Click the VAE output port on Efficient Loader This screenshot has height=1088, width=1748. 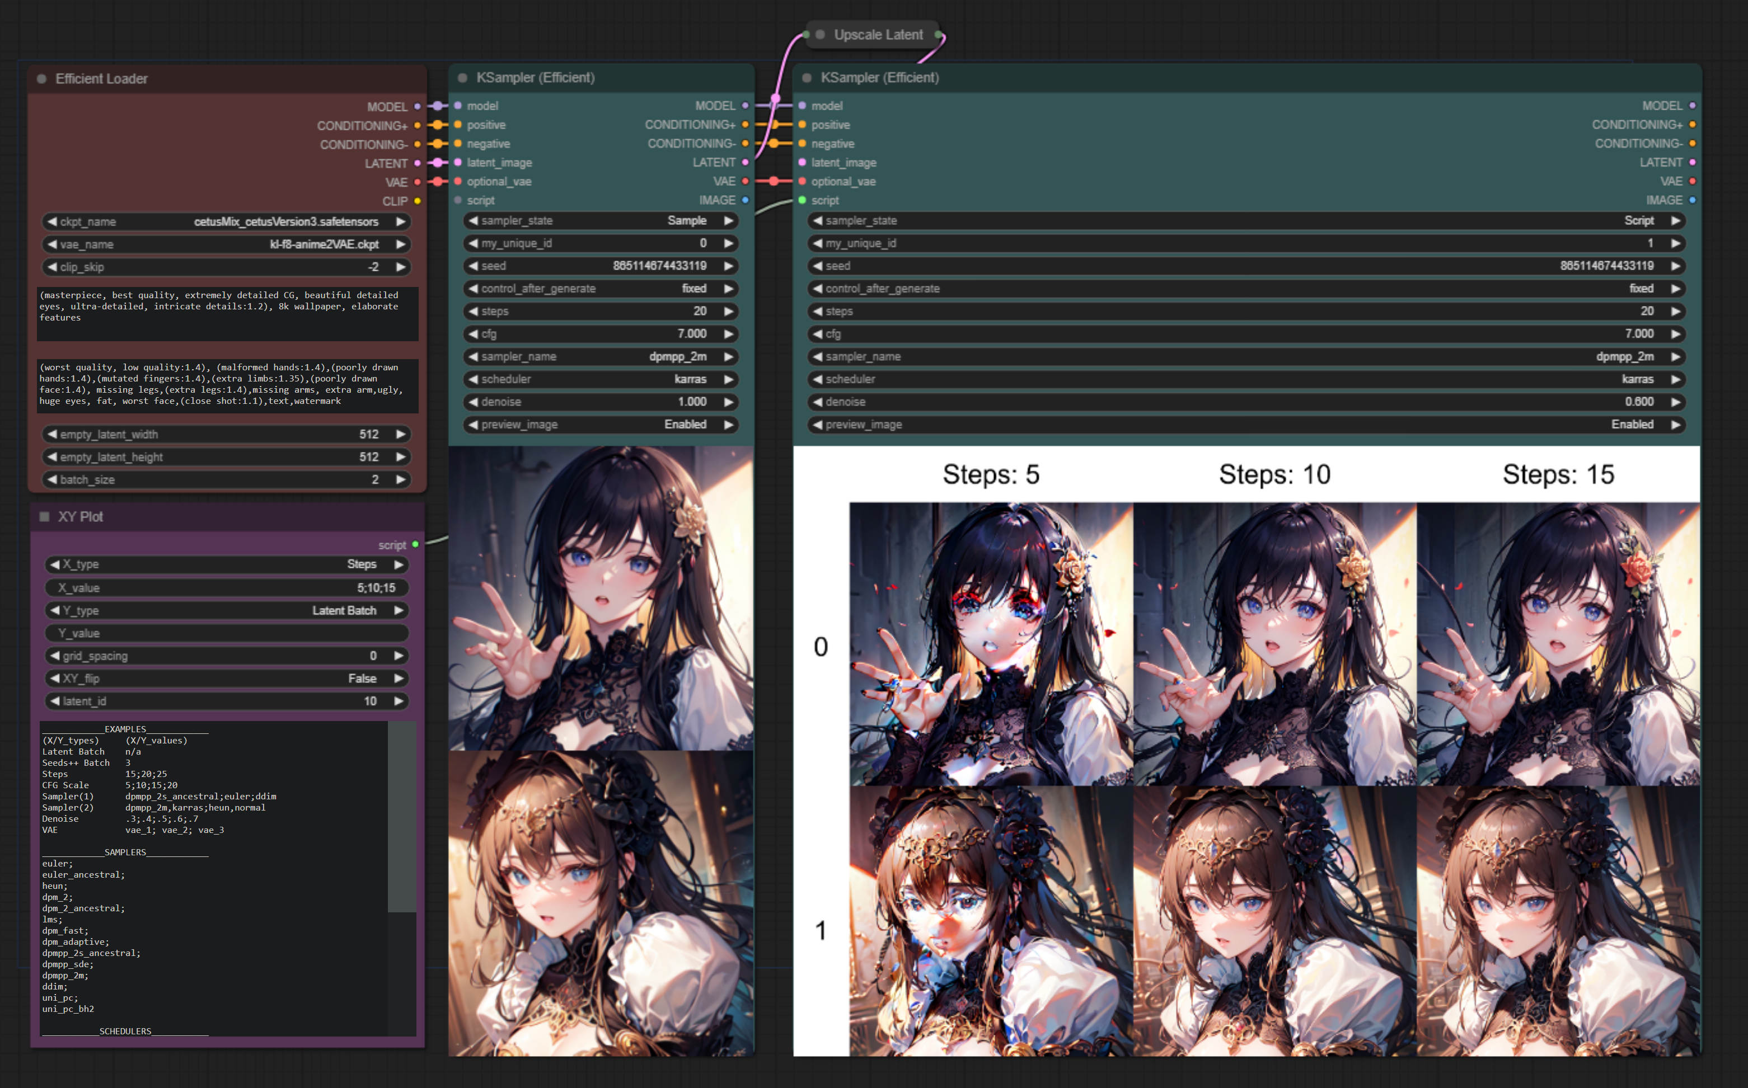(418, 182)
